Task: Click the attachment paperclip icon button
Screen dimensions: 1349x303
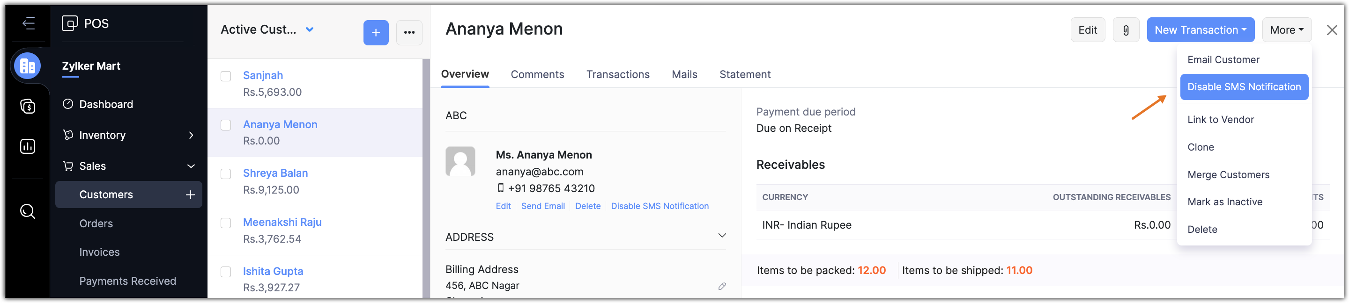Action: [1126, 30]
